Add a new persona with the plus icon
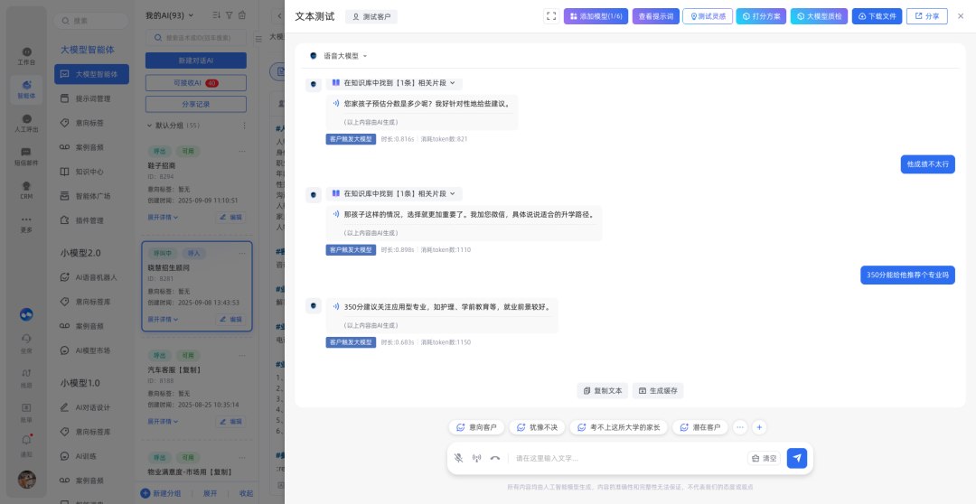 coord(759,427)
